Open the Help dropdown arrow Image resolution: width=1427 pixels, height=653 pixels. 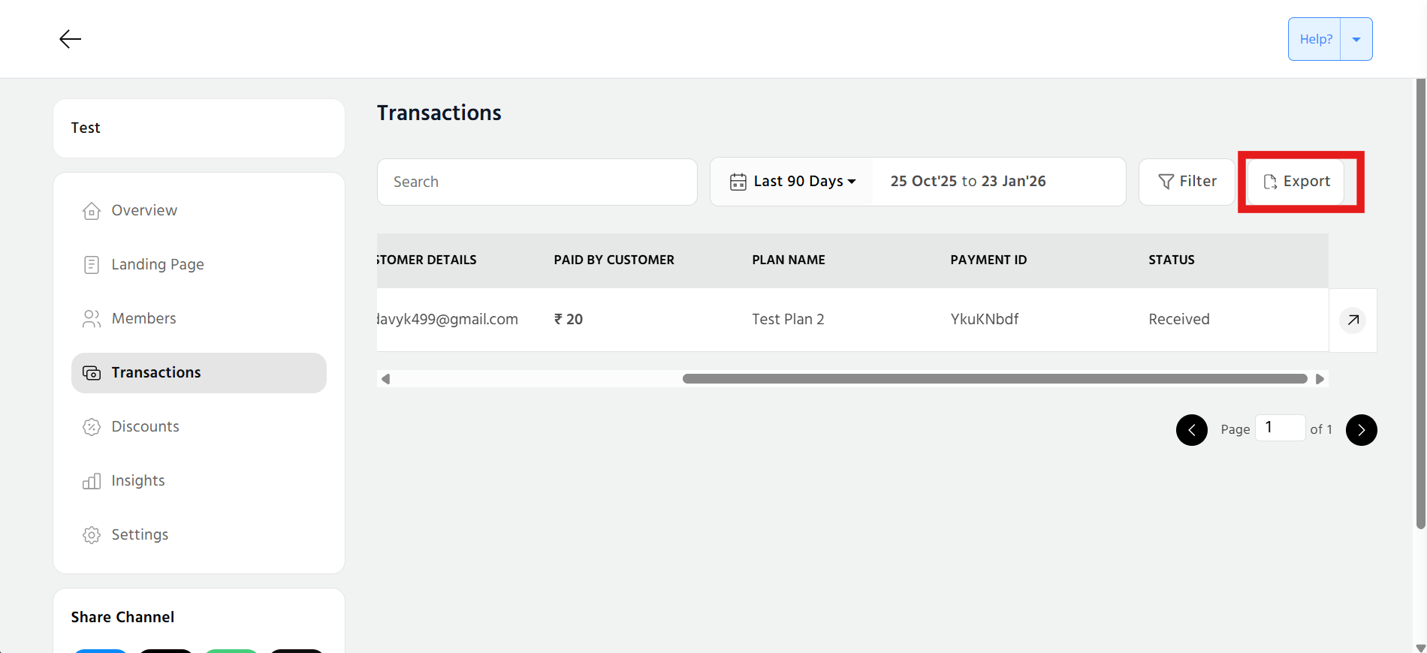click(x=1356, y=39)
